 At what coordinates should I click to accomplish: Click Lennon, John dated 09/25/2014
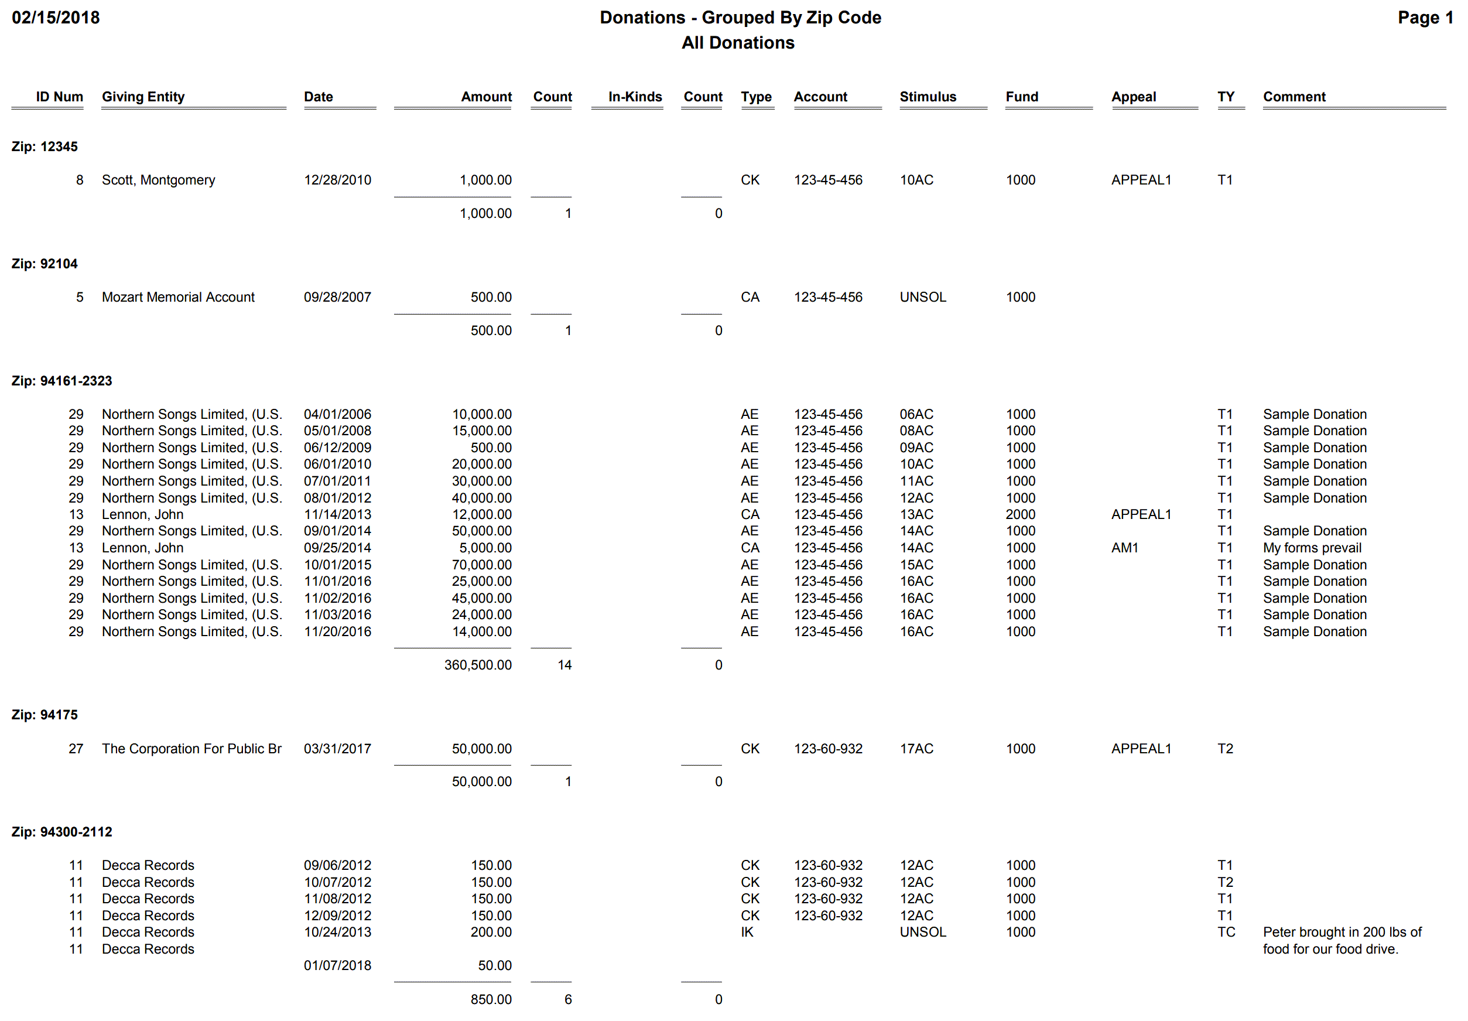142,548
